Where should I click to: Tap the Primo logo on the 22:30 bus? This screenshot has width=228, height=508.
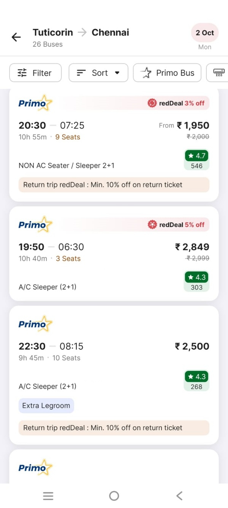click(x=35, y=323)
